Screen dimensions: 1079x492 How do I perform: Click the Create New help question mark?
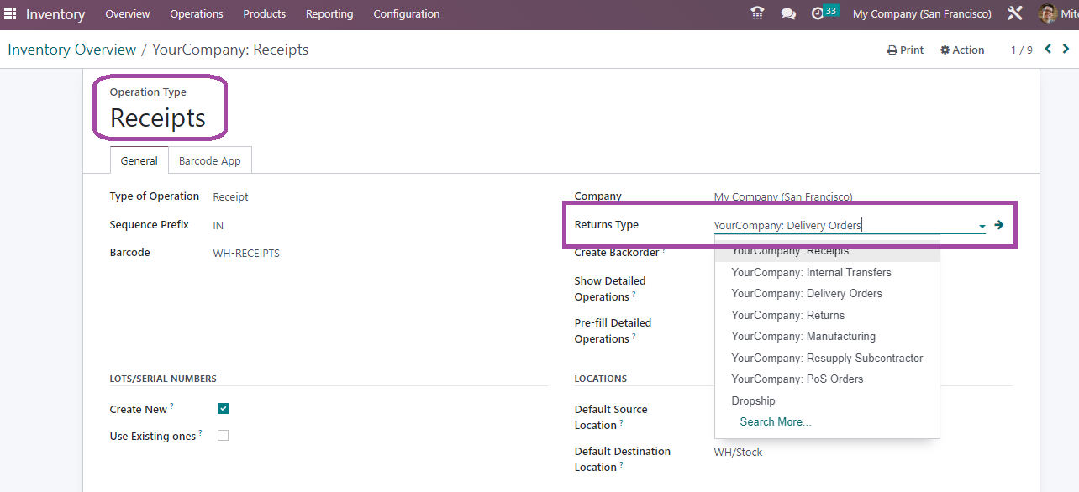tap(171, 406)
